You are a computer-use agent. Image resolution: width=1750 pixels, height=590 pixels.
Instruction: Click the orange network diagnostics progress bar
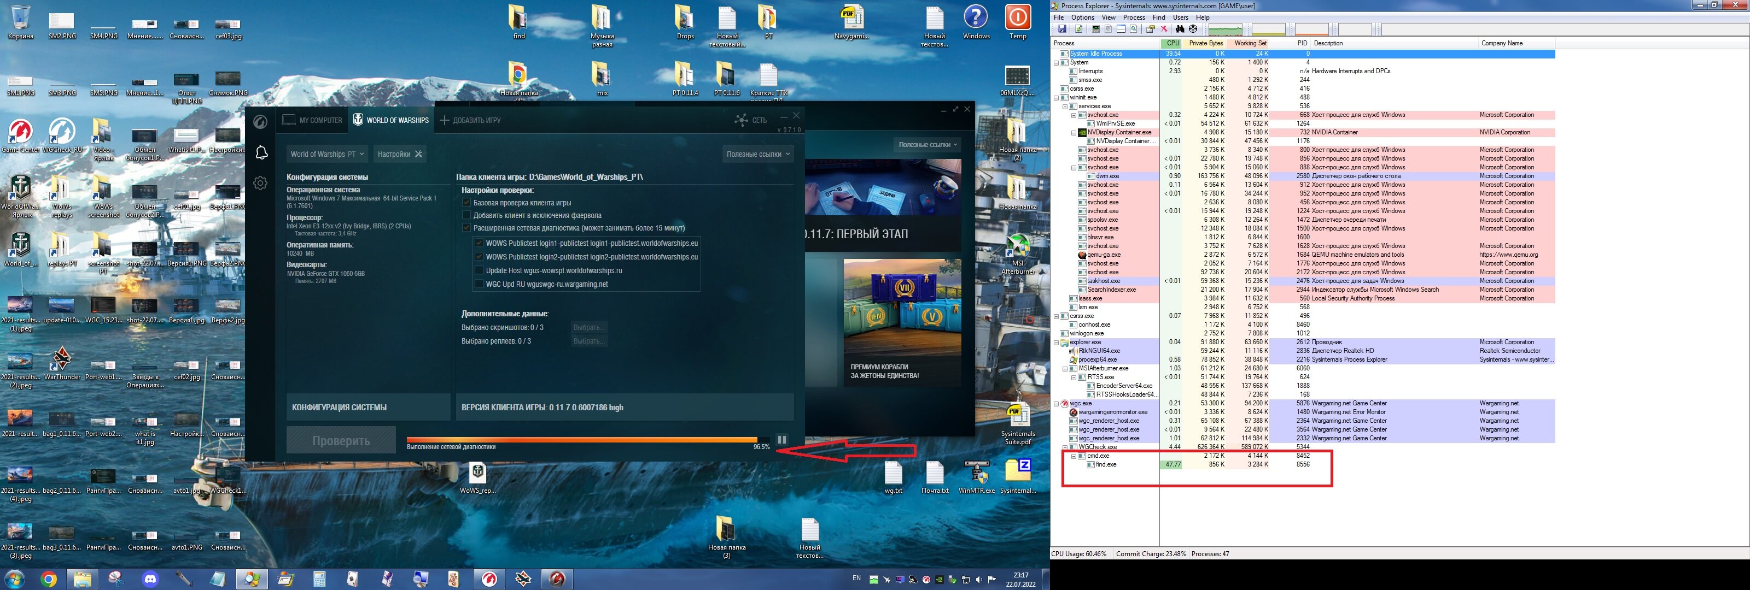tap(588, 439)
